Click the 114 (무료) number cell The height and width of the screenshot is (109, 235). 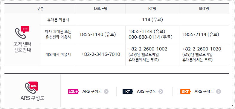[152, 20]
